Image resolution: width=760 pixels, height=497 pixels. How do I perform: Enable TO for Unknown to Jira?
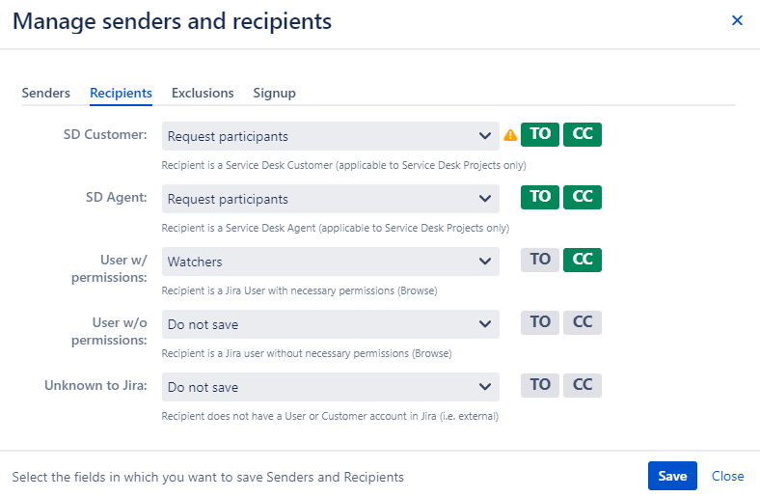(540, 385)
